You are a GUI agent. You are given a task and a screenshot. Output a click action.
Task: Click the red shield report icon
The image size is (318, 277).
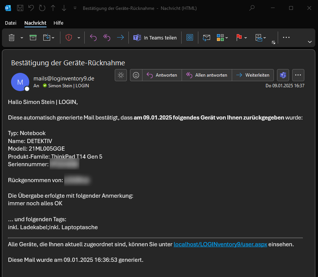click(x=69, y=38)
